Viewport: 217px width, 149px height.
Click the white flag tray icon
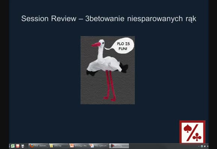point(205,146)
